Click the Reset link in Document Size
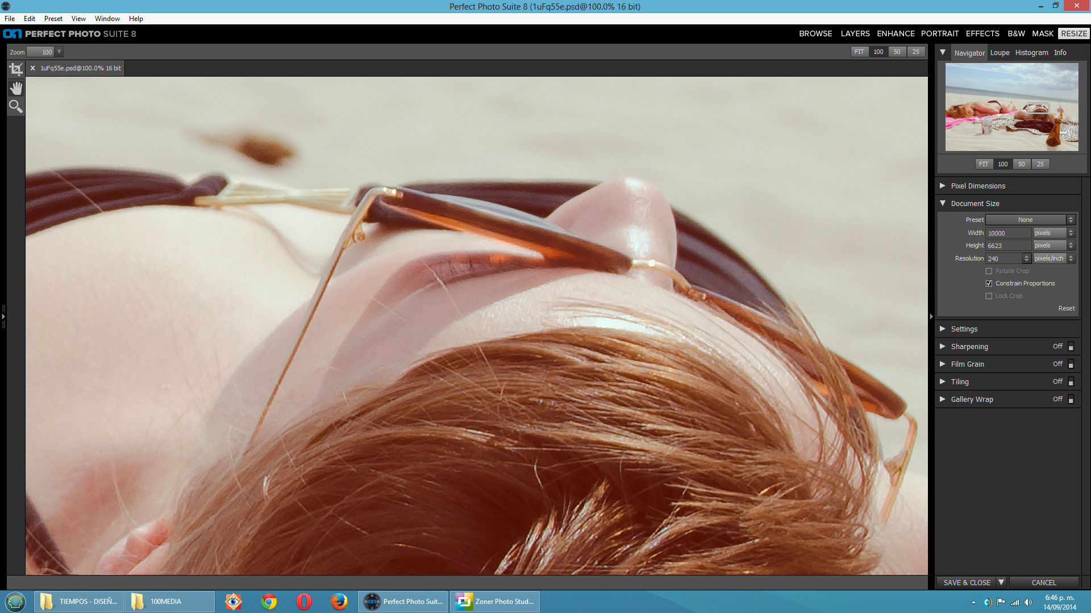The image size is (1091, 613). [x=1066, y=308]
